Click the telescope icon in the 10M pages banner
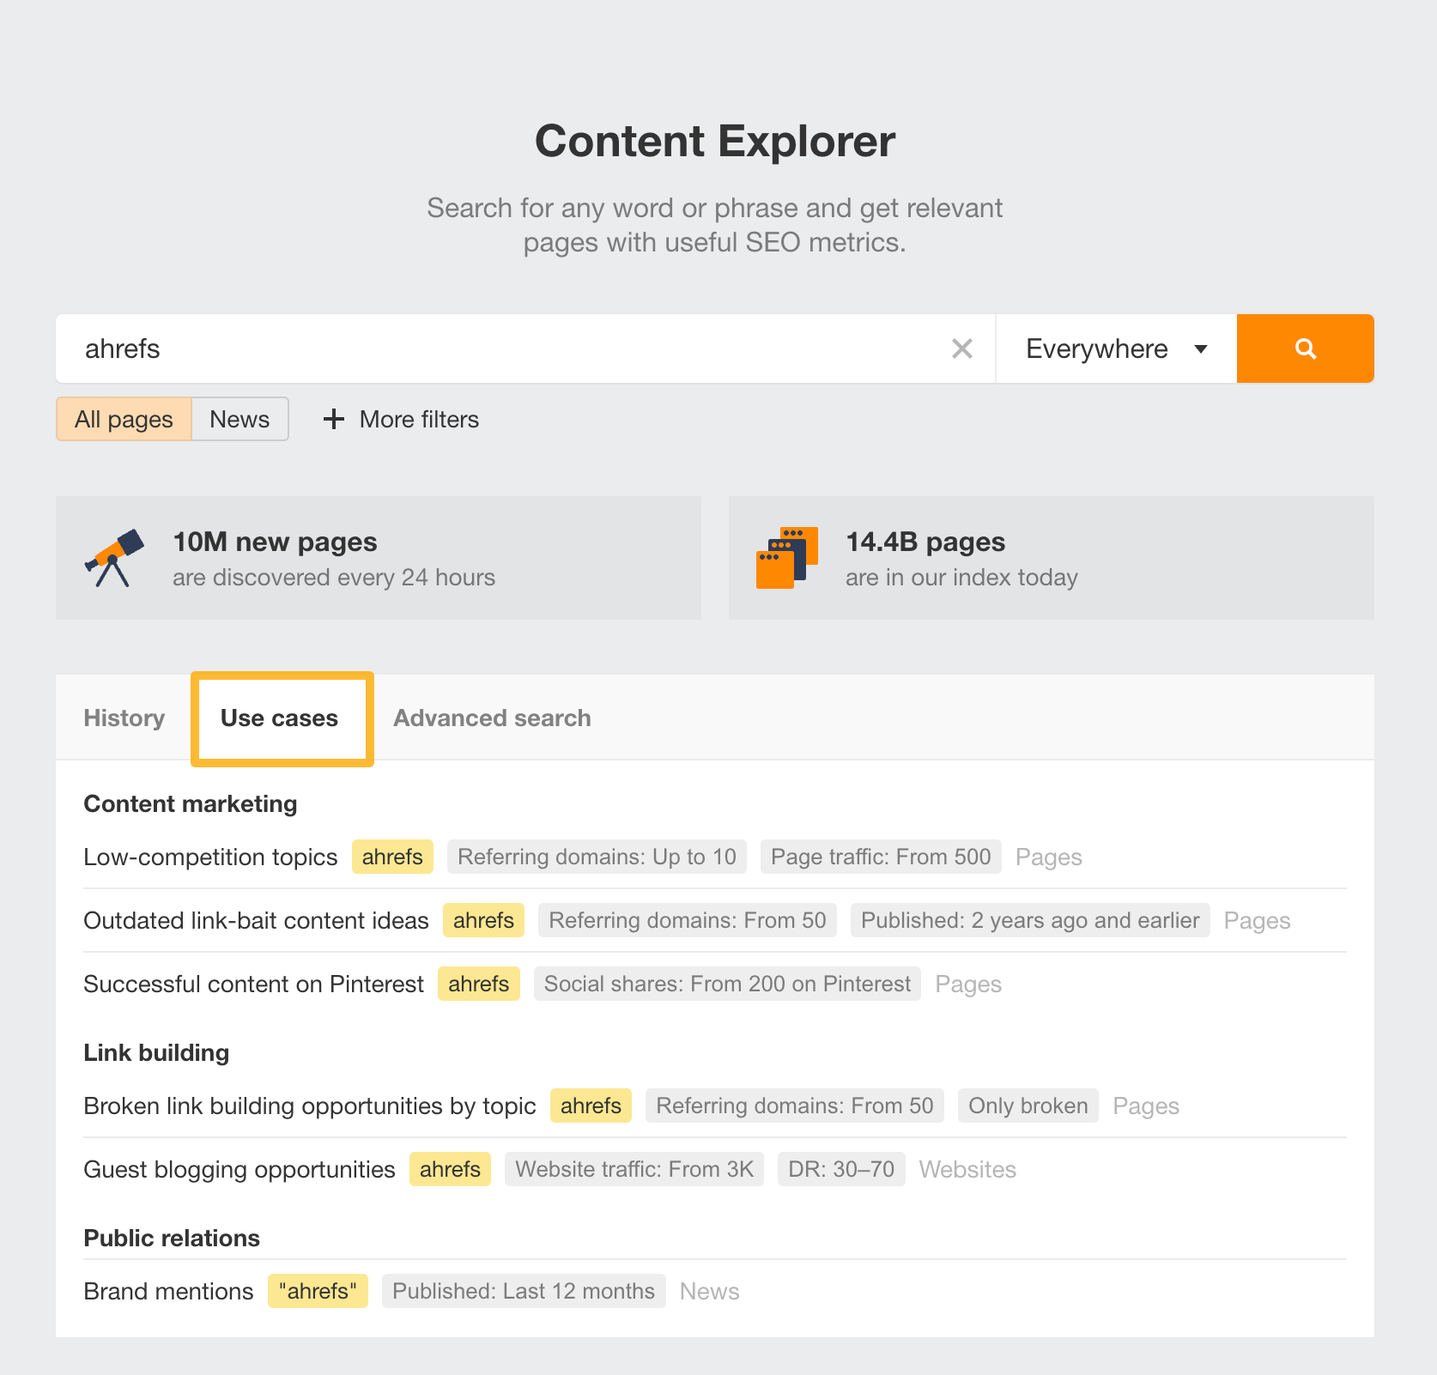 [115, 558]
